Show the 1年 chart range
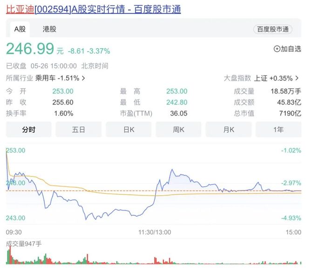 [278, 130]
